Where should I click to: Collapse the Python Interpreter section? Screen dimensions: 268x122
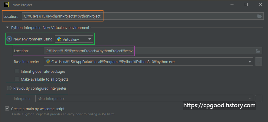point(7,27)
